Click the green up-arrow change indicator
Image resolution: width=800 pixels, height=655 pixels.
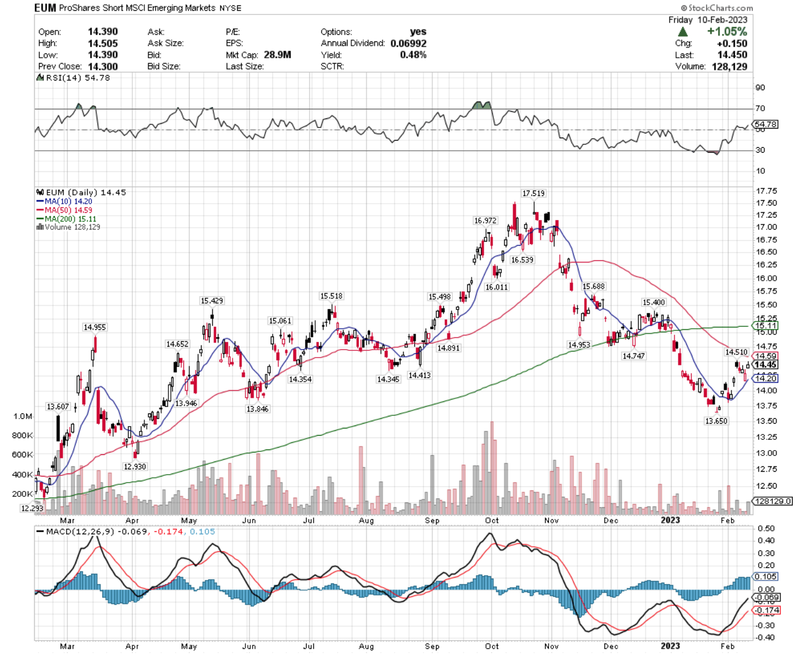coord(683,32)
